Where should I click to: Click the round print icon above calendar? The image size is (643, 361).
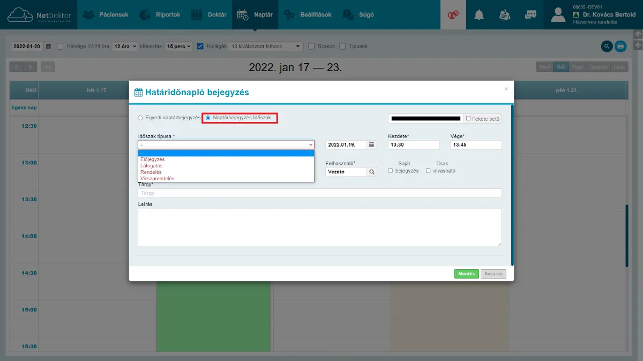coord(620,47)
